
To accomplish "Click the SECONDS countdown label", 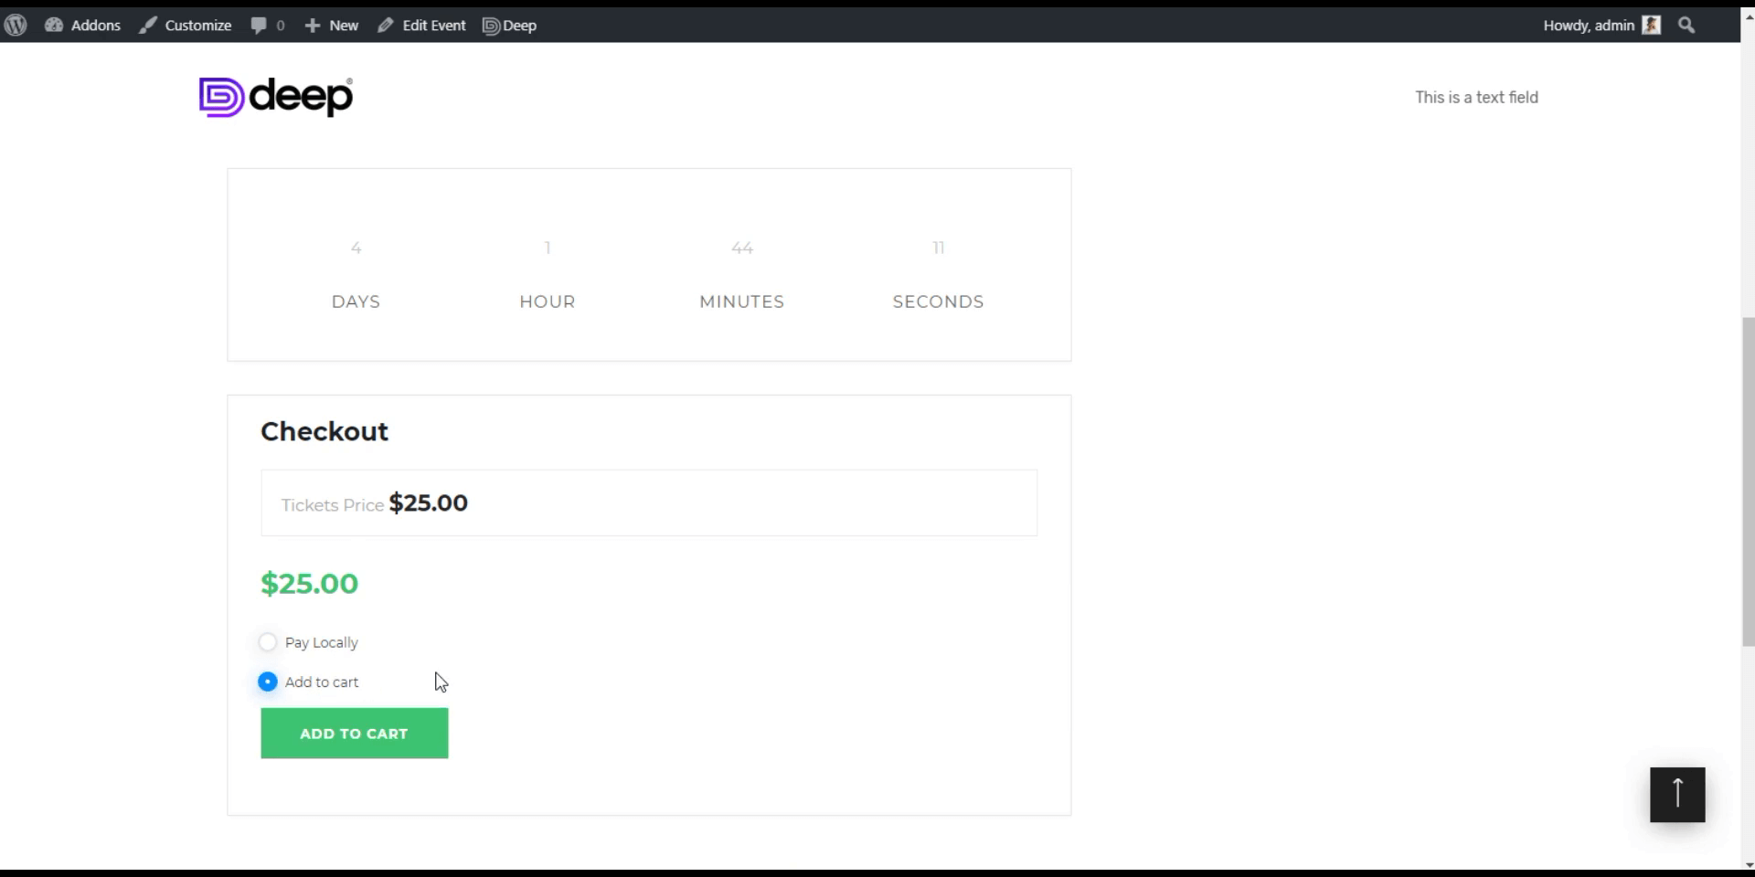I will tap(939, 301).
